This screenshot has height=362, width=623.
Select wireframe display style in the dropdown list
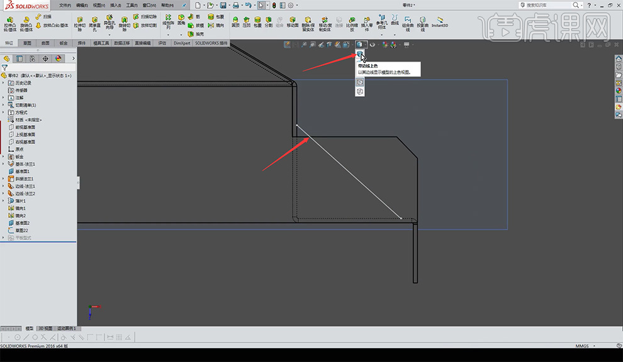(x=360, y=92)
